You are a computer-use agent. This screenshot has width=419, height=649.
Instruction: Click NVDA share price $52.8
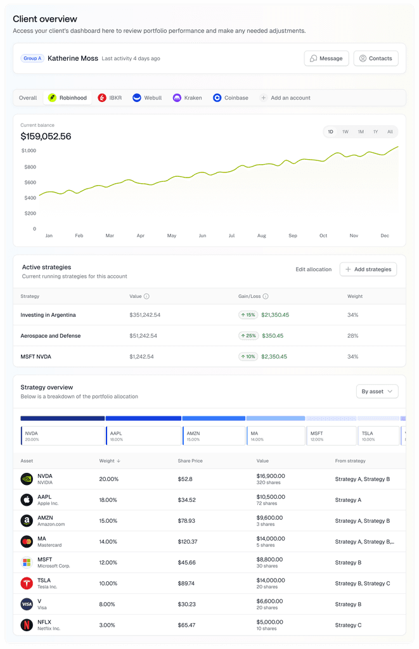tap(185, 479)
